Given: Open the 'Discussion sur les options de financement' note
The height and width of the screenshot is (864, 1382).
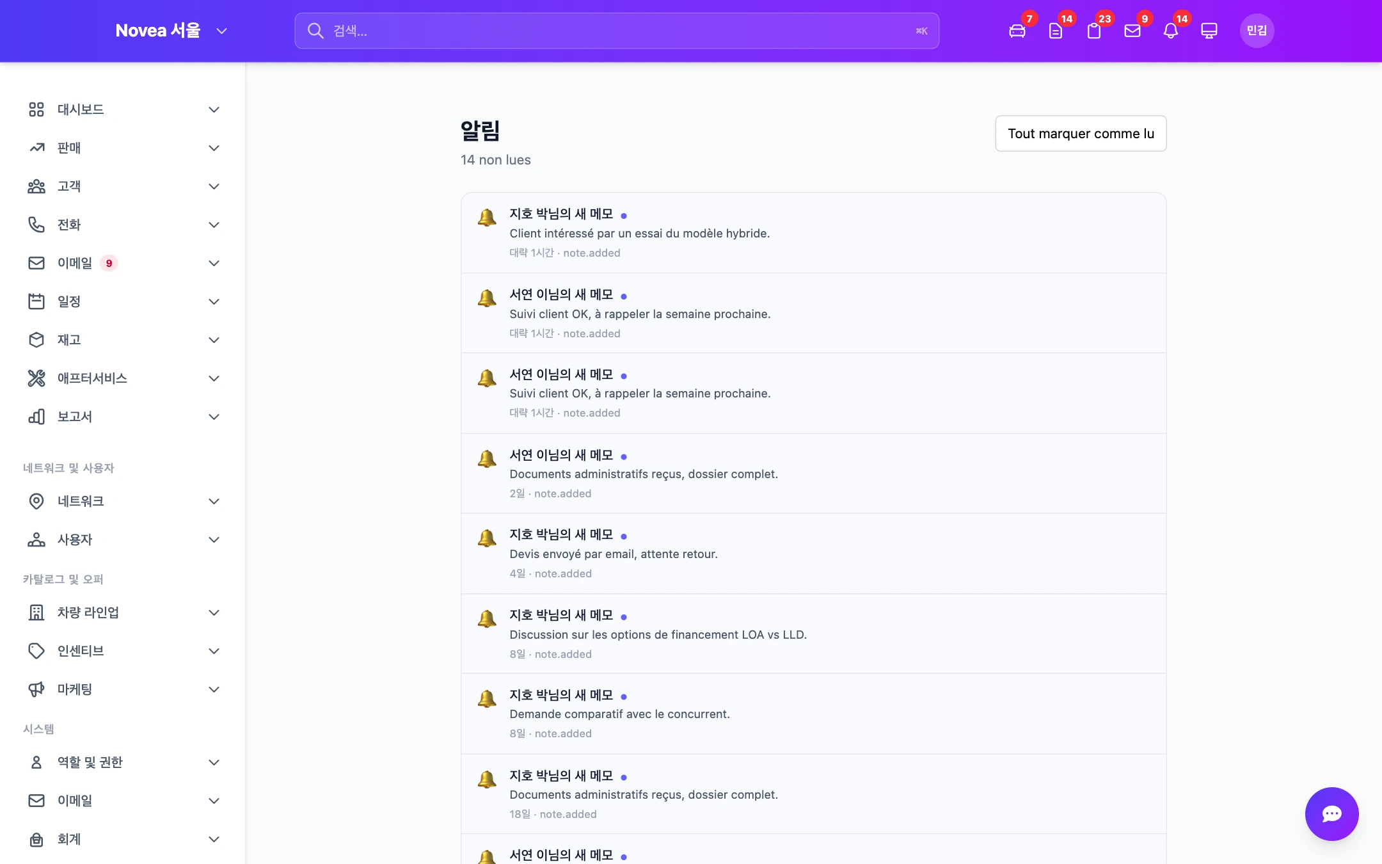Looking at the screenshot, I should point(658,635).
